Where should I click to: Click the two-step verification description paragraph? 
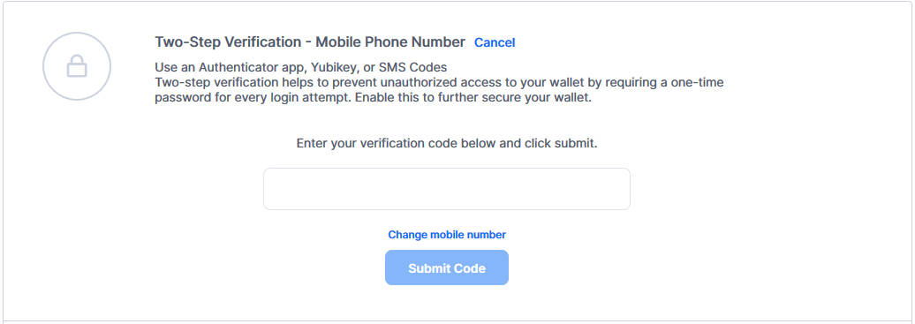pyautogui.click(x=439, y=90)
